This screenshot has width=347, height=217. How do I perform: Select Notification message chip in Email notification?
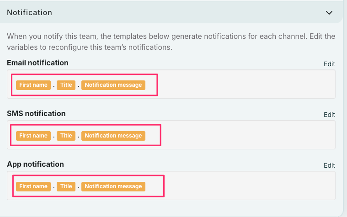(113, 85)
